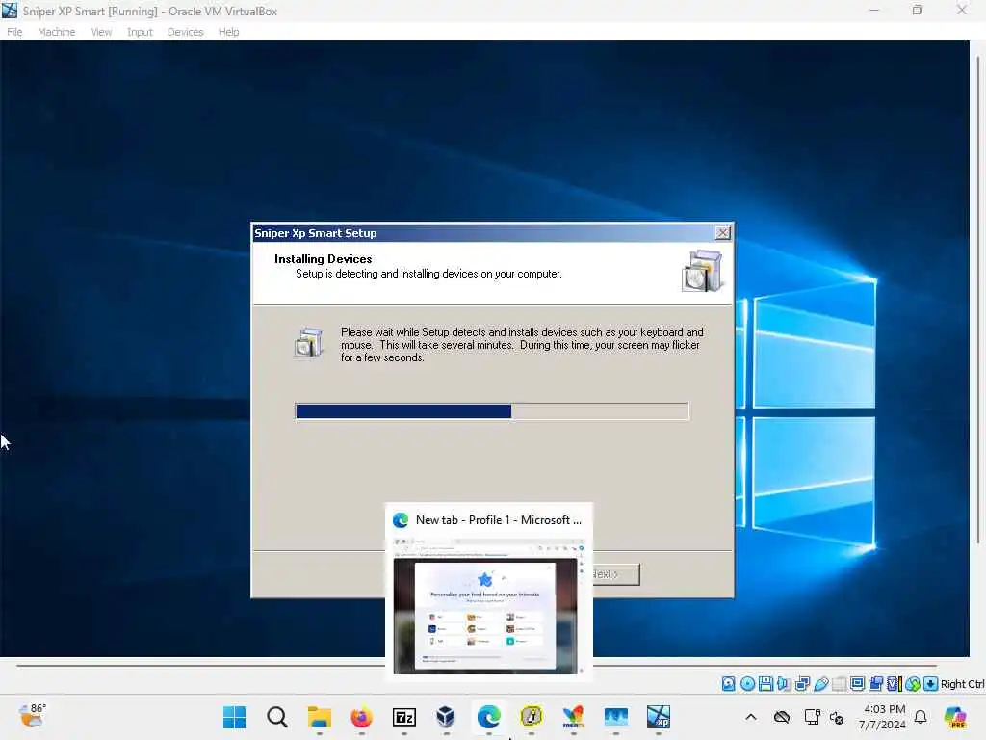Click the Right Ctrl host key label

click(x=962, y=684)
